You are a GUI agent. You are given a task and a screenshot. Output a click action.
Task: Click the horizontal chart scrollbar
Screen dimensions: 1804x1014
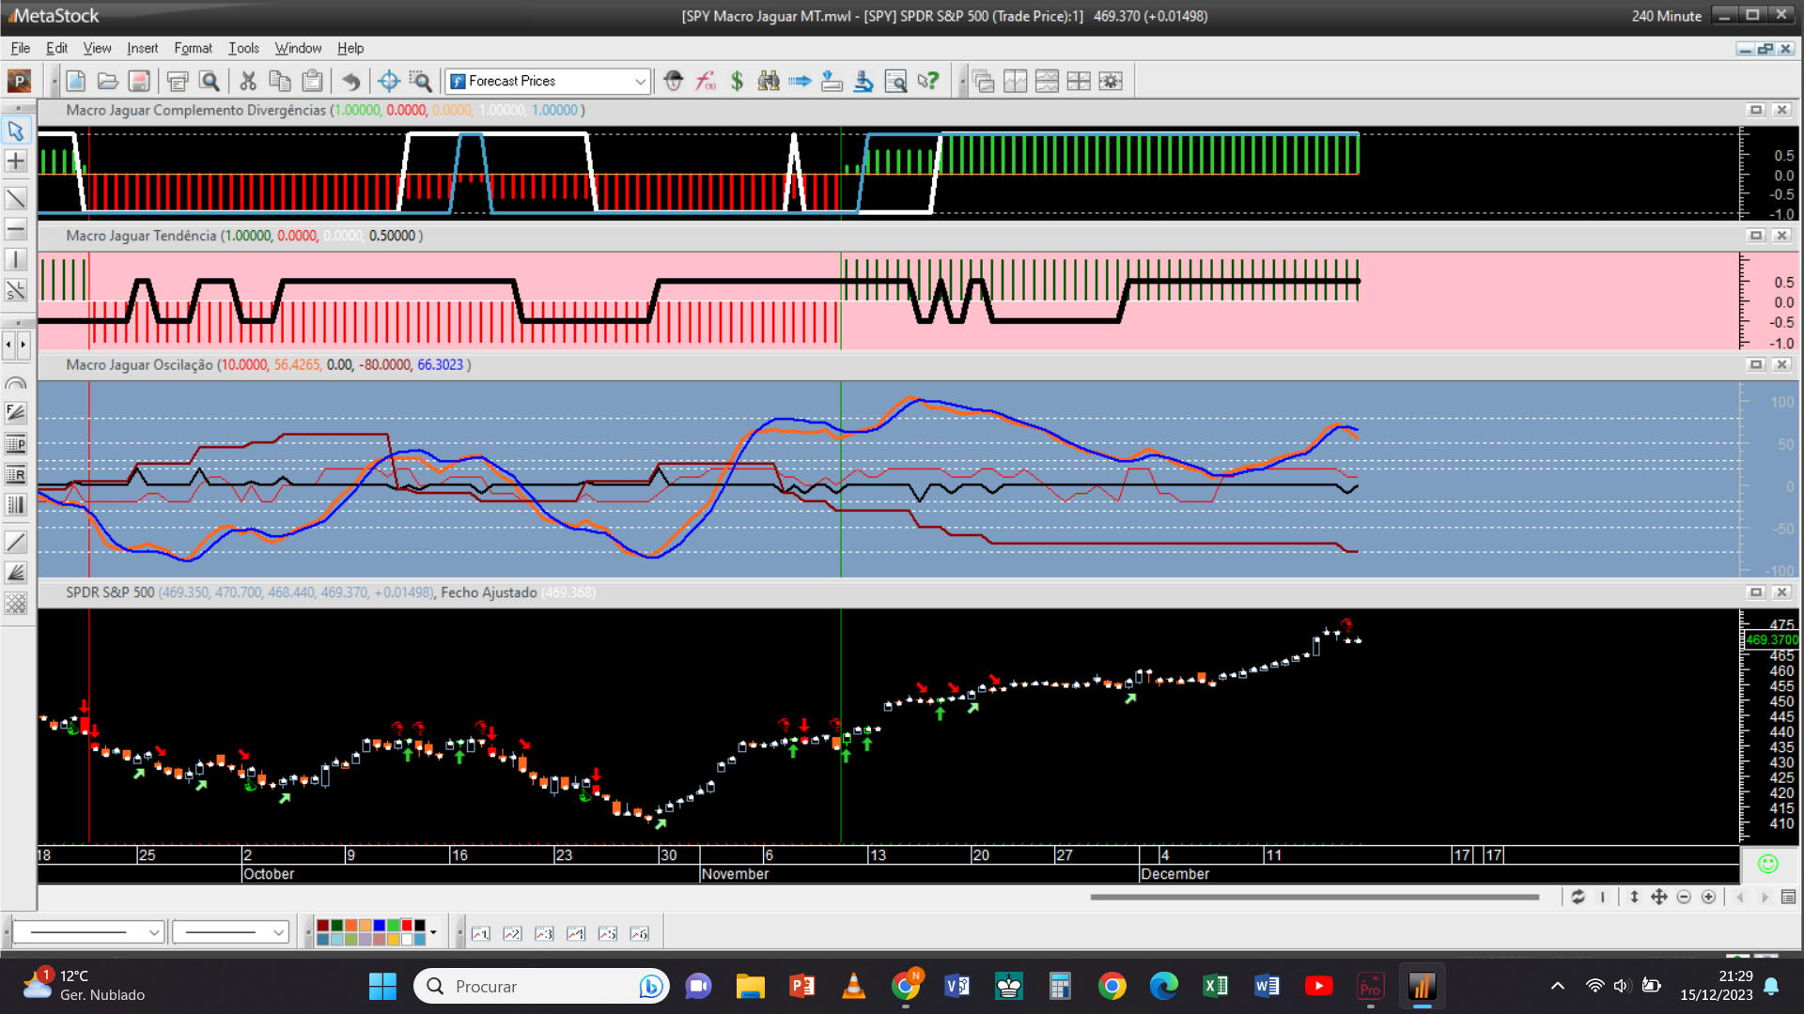(x=1314, y=898)
